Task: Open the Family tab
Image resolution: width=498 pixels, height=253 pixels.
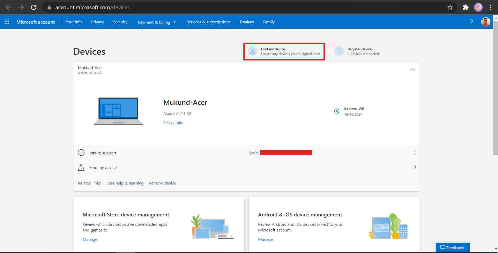Action: pyautogui.click(x=269, y=22)
